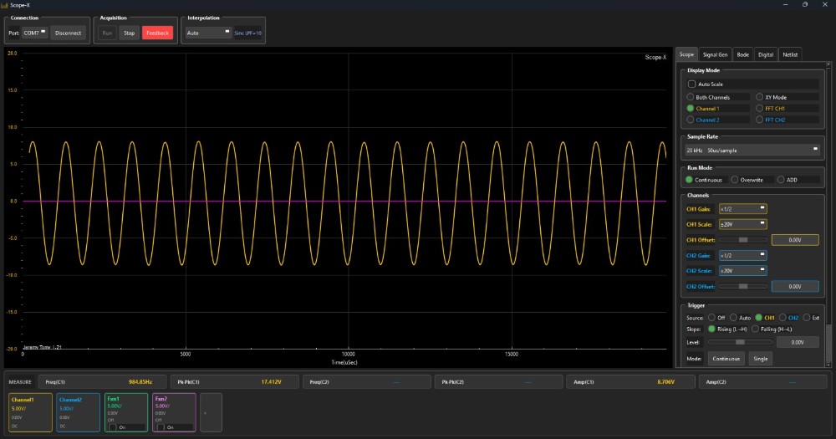Viewport: 836px width, 439px height.
Task: Select Channel 1 display mode
Action: pyautogui.click(x=690, y=108)
